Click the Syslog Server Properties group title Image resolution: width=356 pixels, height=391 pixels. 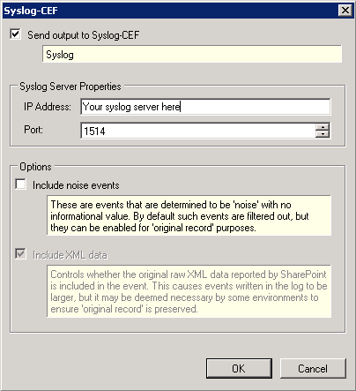(x=70, y=86)
